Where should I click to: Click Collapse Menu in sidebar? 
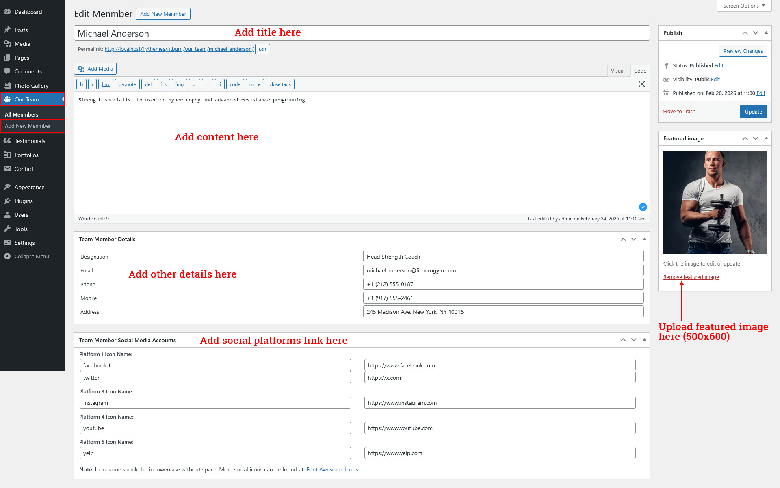32,256
